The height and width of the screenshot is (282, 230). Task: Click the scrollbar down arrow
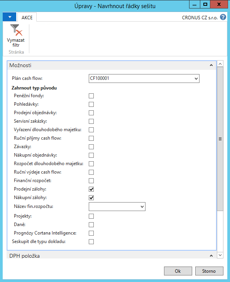[x=220, y=255]
